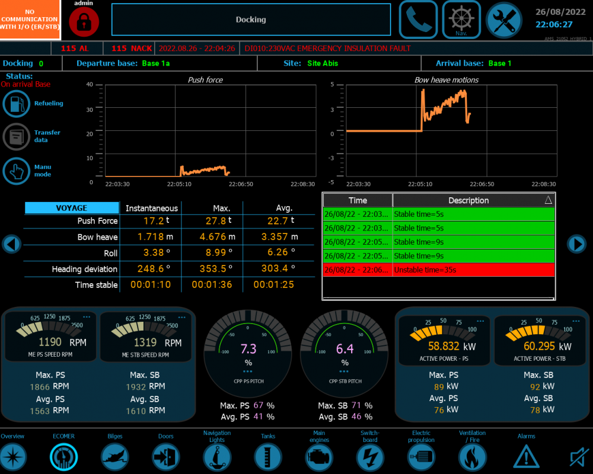Click the Transfer data icon

(x=17, y=136)
